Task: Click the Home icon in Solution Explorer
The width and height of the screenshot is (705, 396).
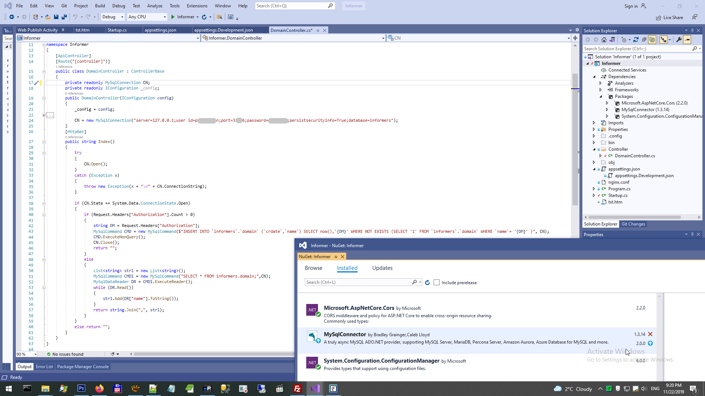Action: [604, 40]
